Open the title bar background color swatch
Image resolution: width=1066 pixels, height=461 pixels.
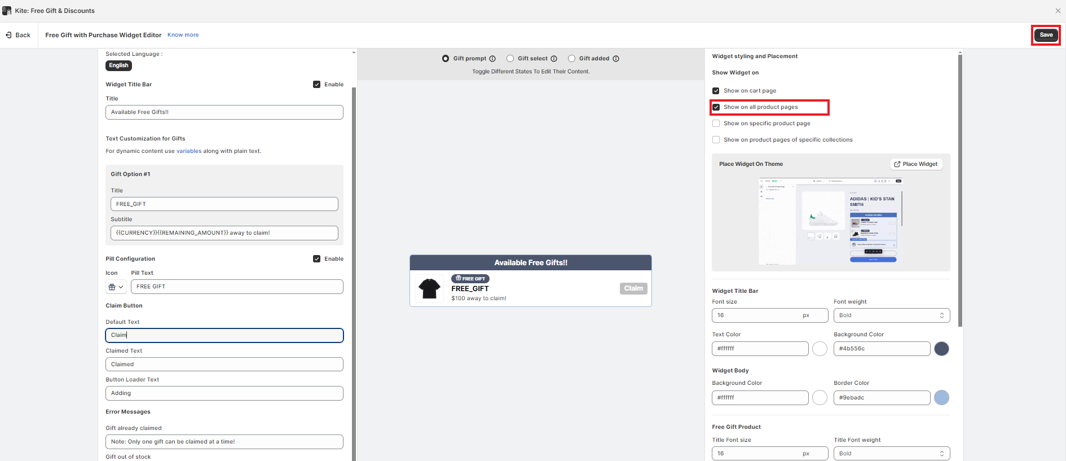(941, 349)
